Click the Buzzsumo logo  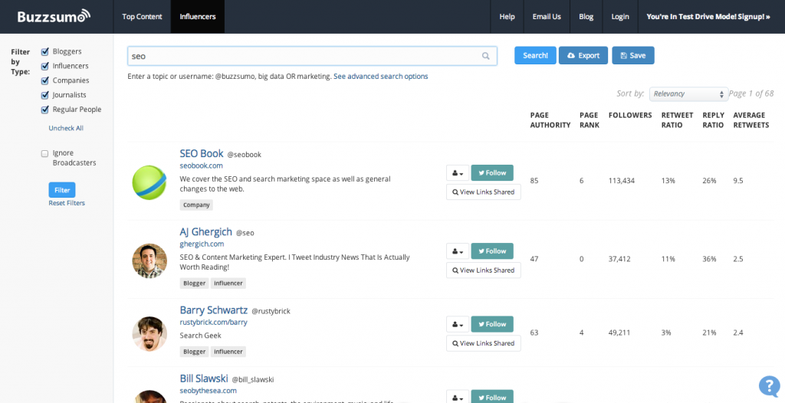[54, 16]
